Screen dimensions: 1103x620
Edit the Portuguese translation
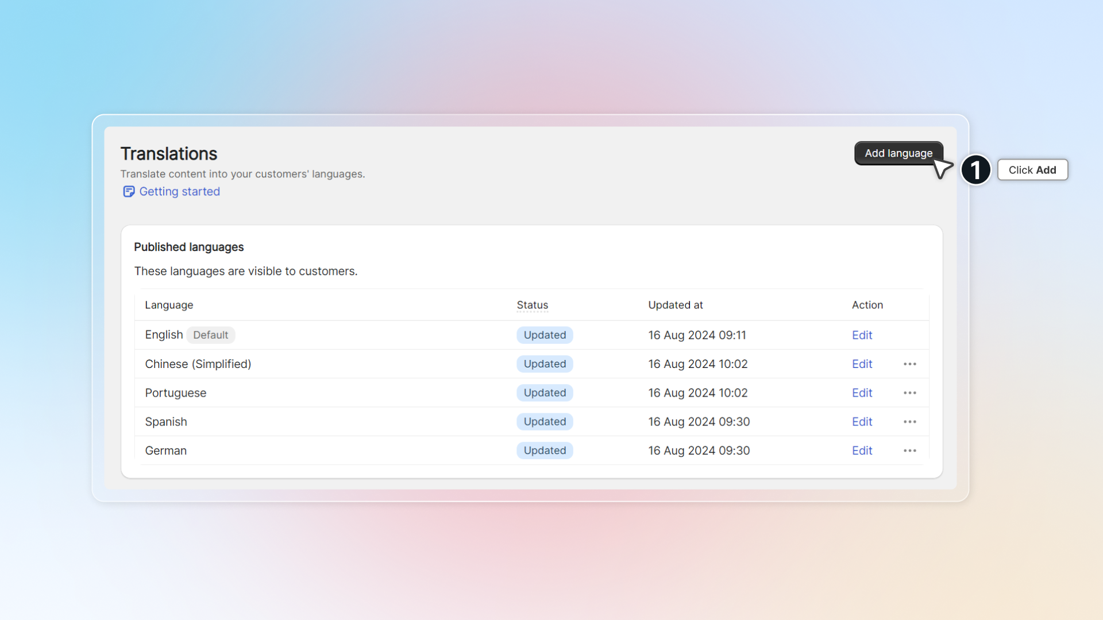coord(862,393)
